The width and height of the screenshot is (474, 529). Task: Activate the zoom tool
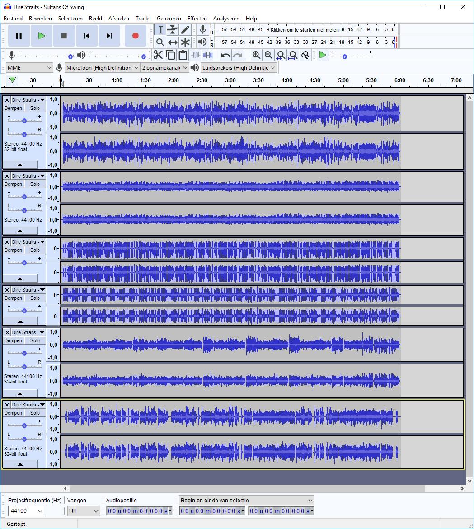click(160, 42)
